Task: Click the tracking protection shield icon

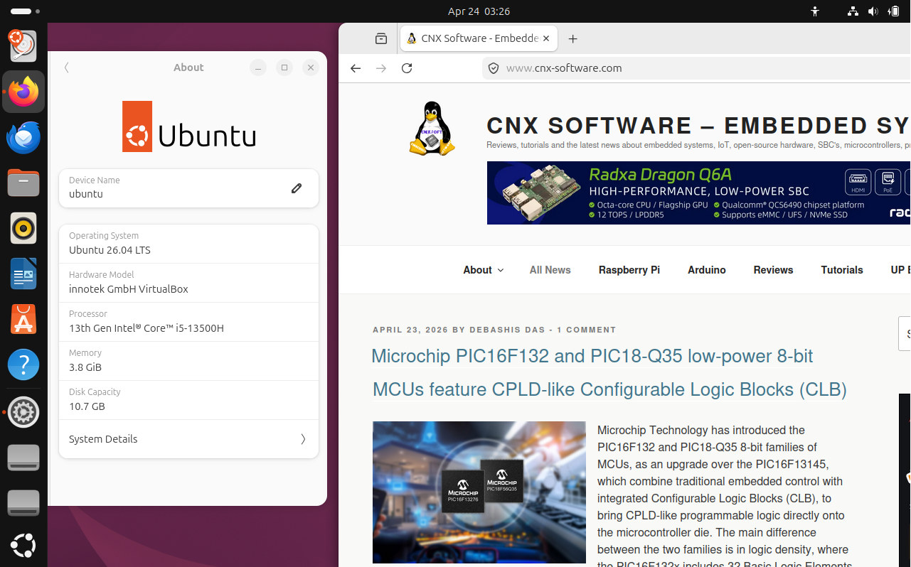Action: tap(494, 68)
